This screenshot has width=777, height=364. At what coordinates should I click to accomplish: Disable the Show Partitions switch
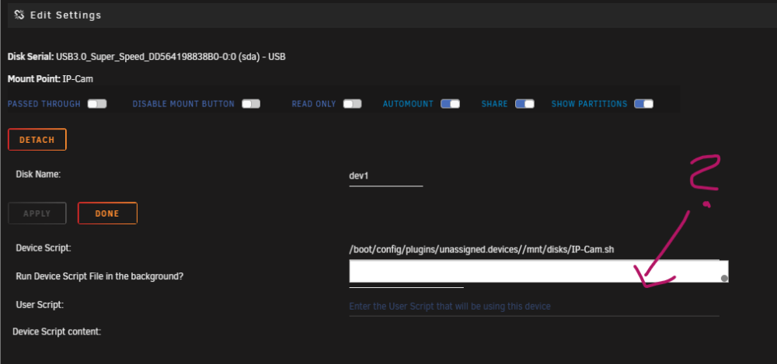(643, 104)
